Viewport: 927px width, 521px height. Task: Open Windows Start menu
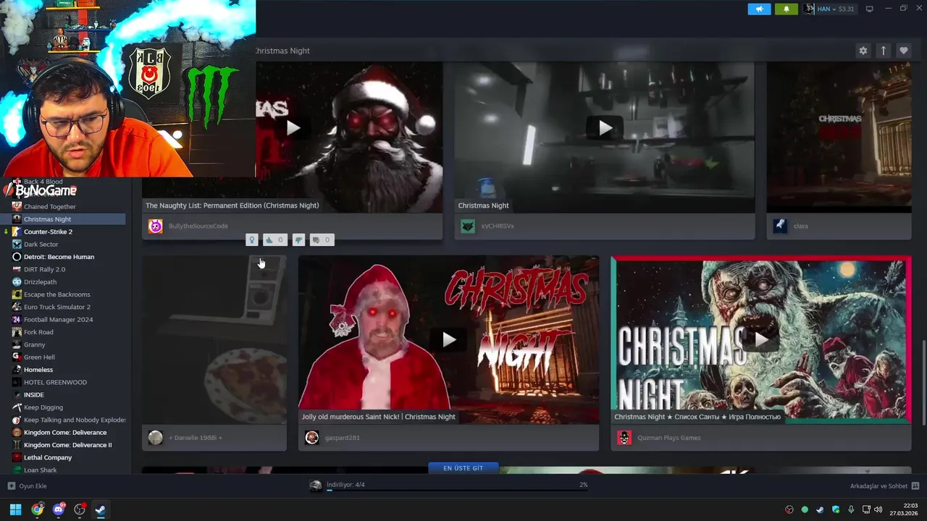15,509
